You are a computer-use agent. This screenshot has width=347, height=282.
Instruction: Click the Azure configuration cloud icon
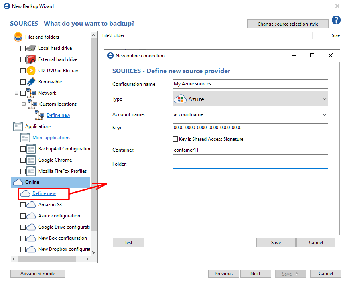click(31, 216)
